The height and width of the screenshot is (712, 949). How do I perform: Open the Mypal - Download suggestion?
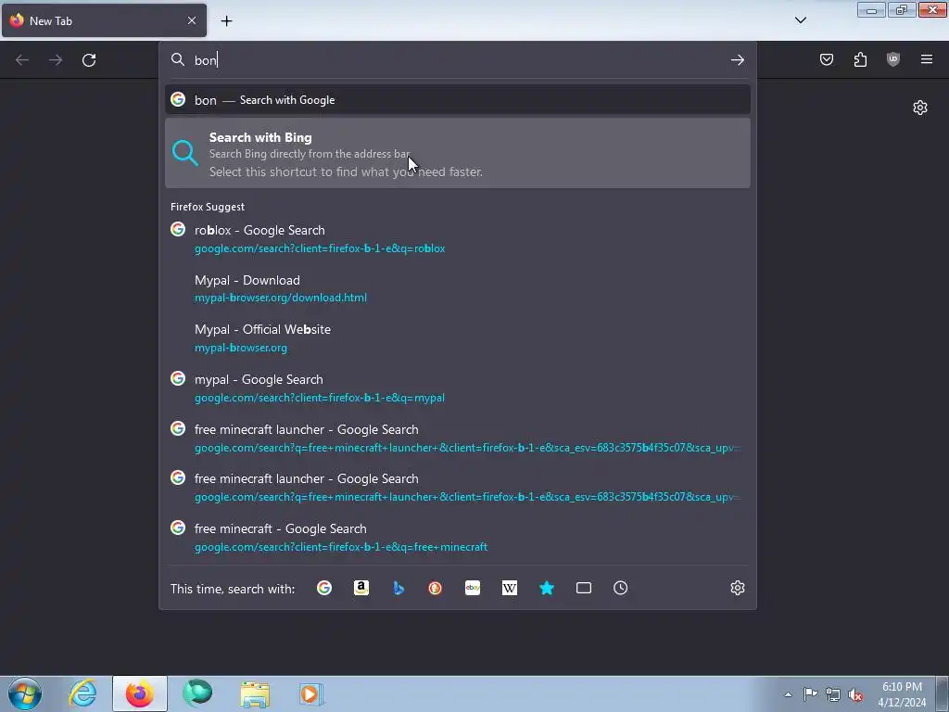coord(458,288)
